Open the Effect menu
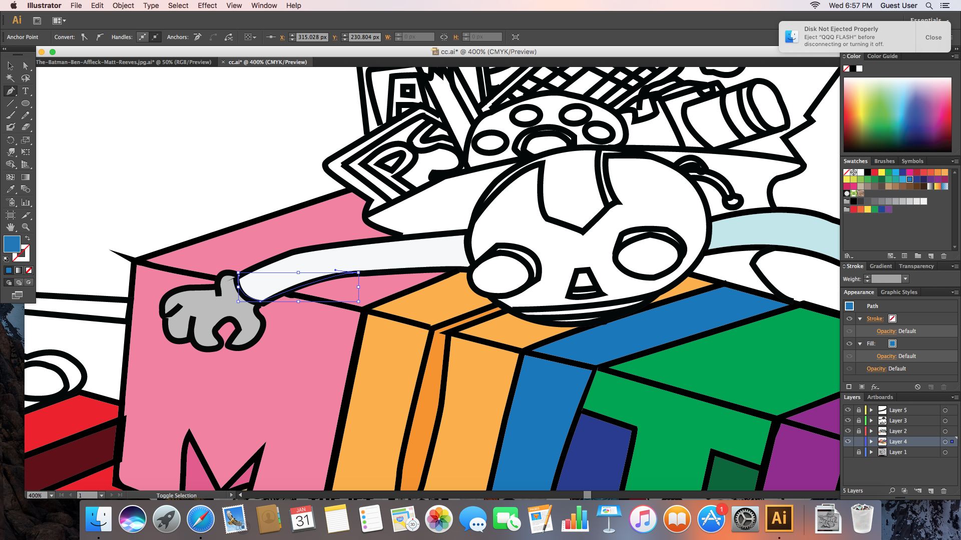Image resolution: width=961 pixels, height=540 pixels. click(x=207, y=5)
